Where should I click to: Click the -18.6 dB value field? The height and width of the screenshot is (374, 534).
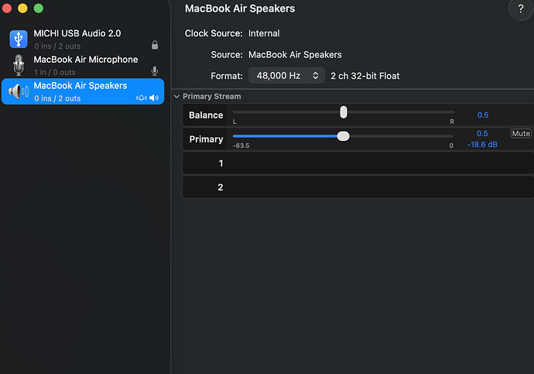pyautogui.click(x=482, y=145)
